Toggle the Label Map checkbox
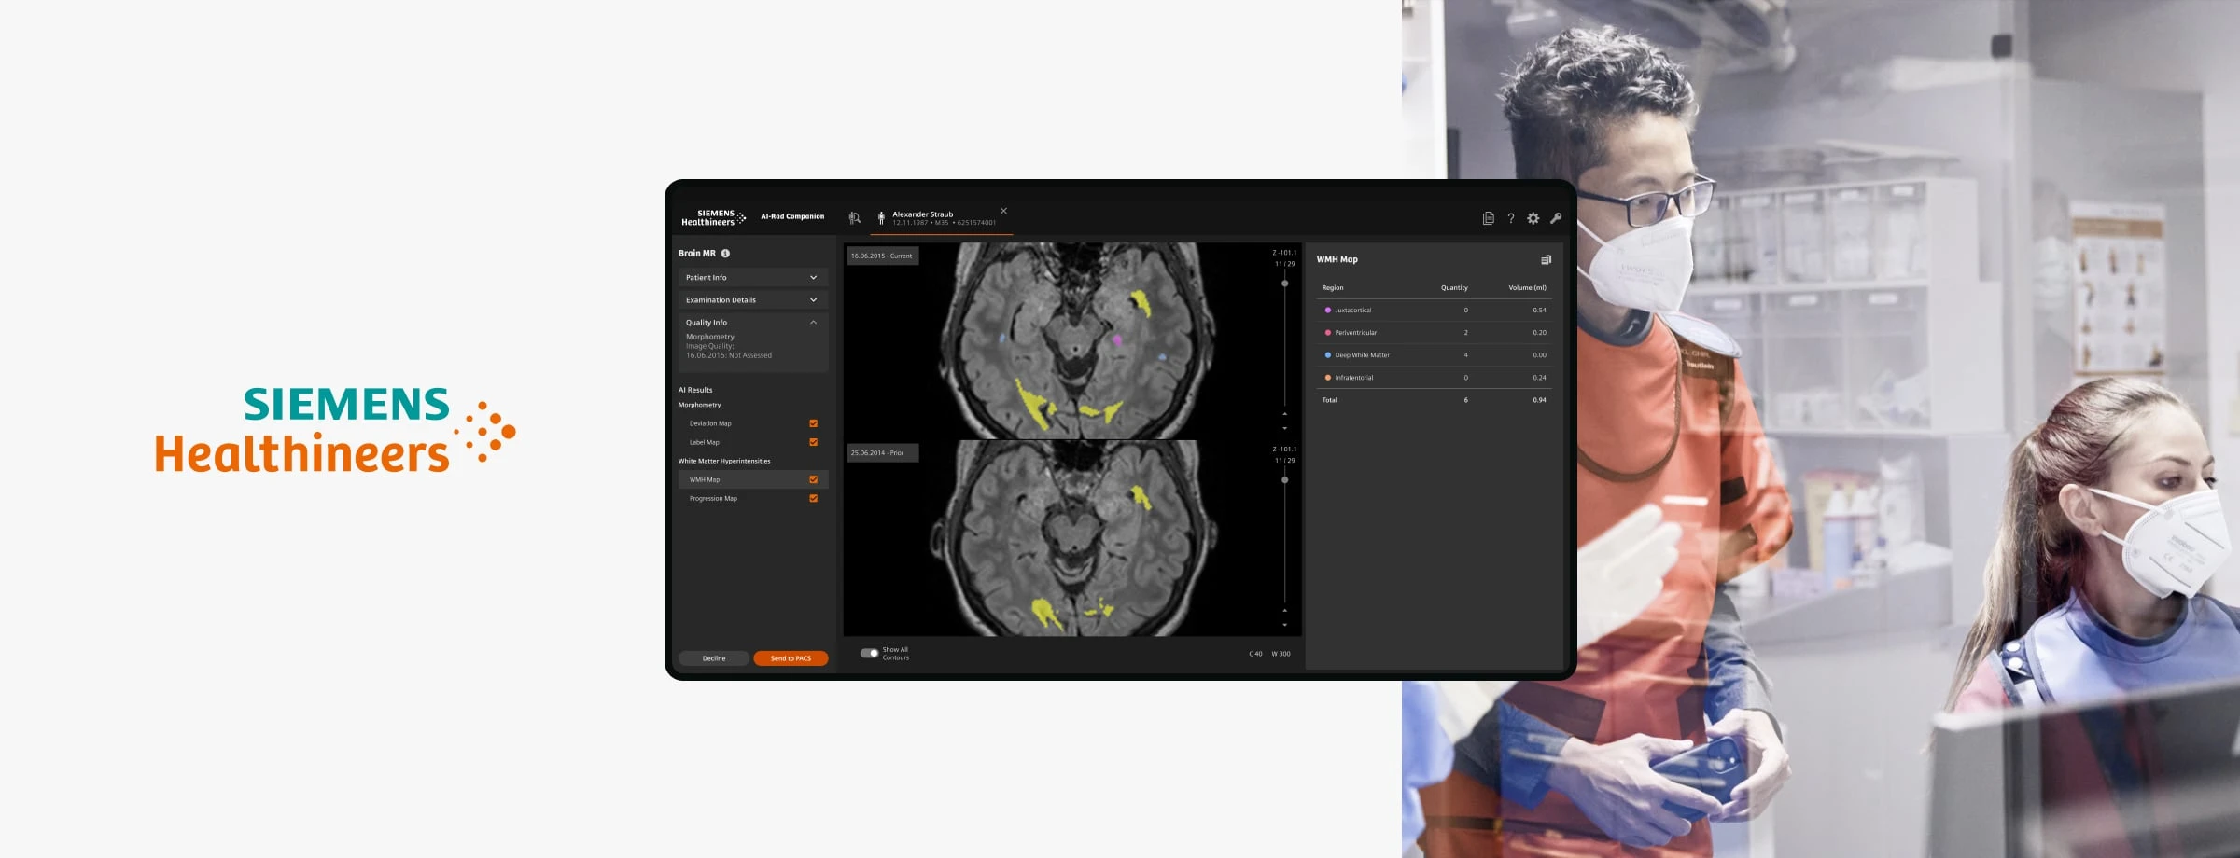The height and width of the screenshot is (858, 2240). [813, 442]
